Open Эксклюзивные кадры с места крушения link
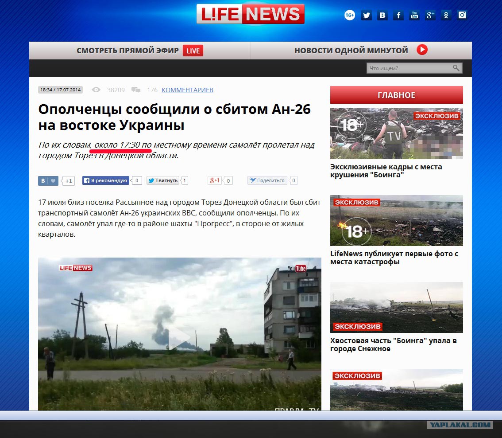 (386, 171)
